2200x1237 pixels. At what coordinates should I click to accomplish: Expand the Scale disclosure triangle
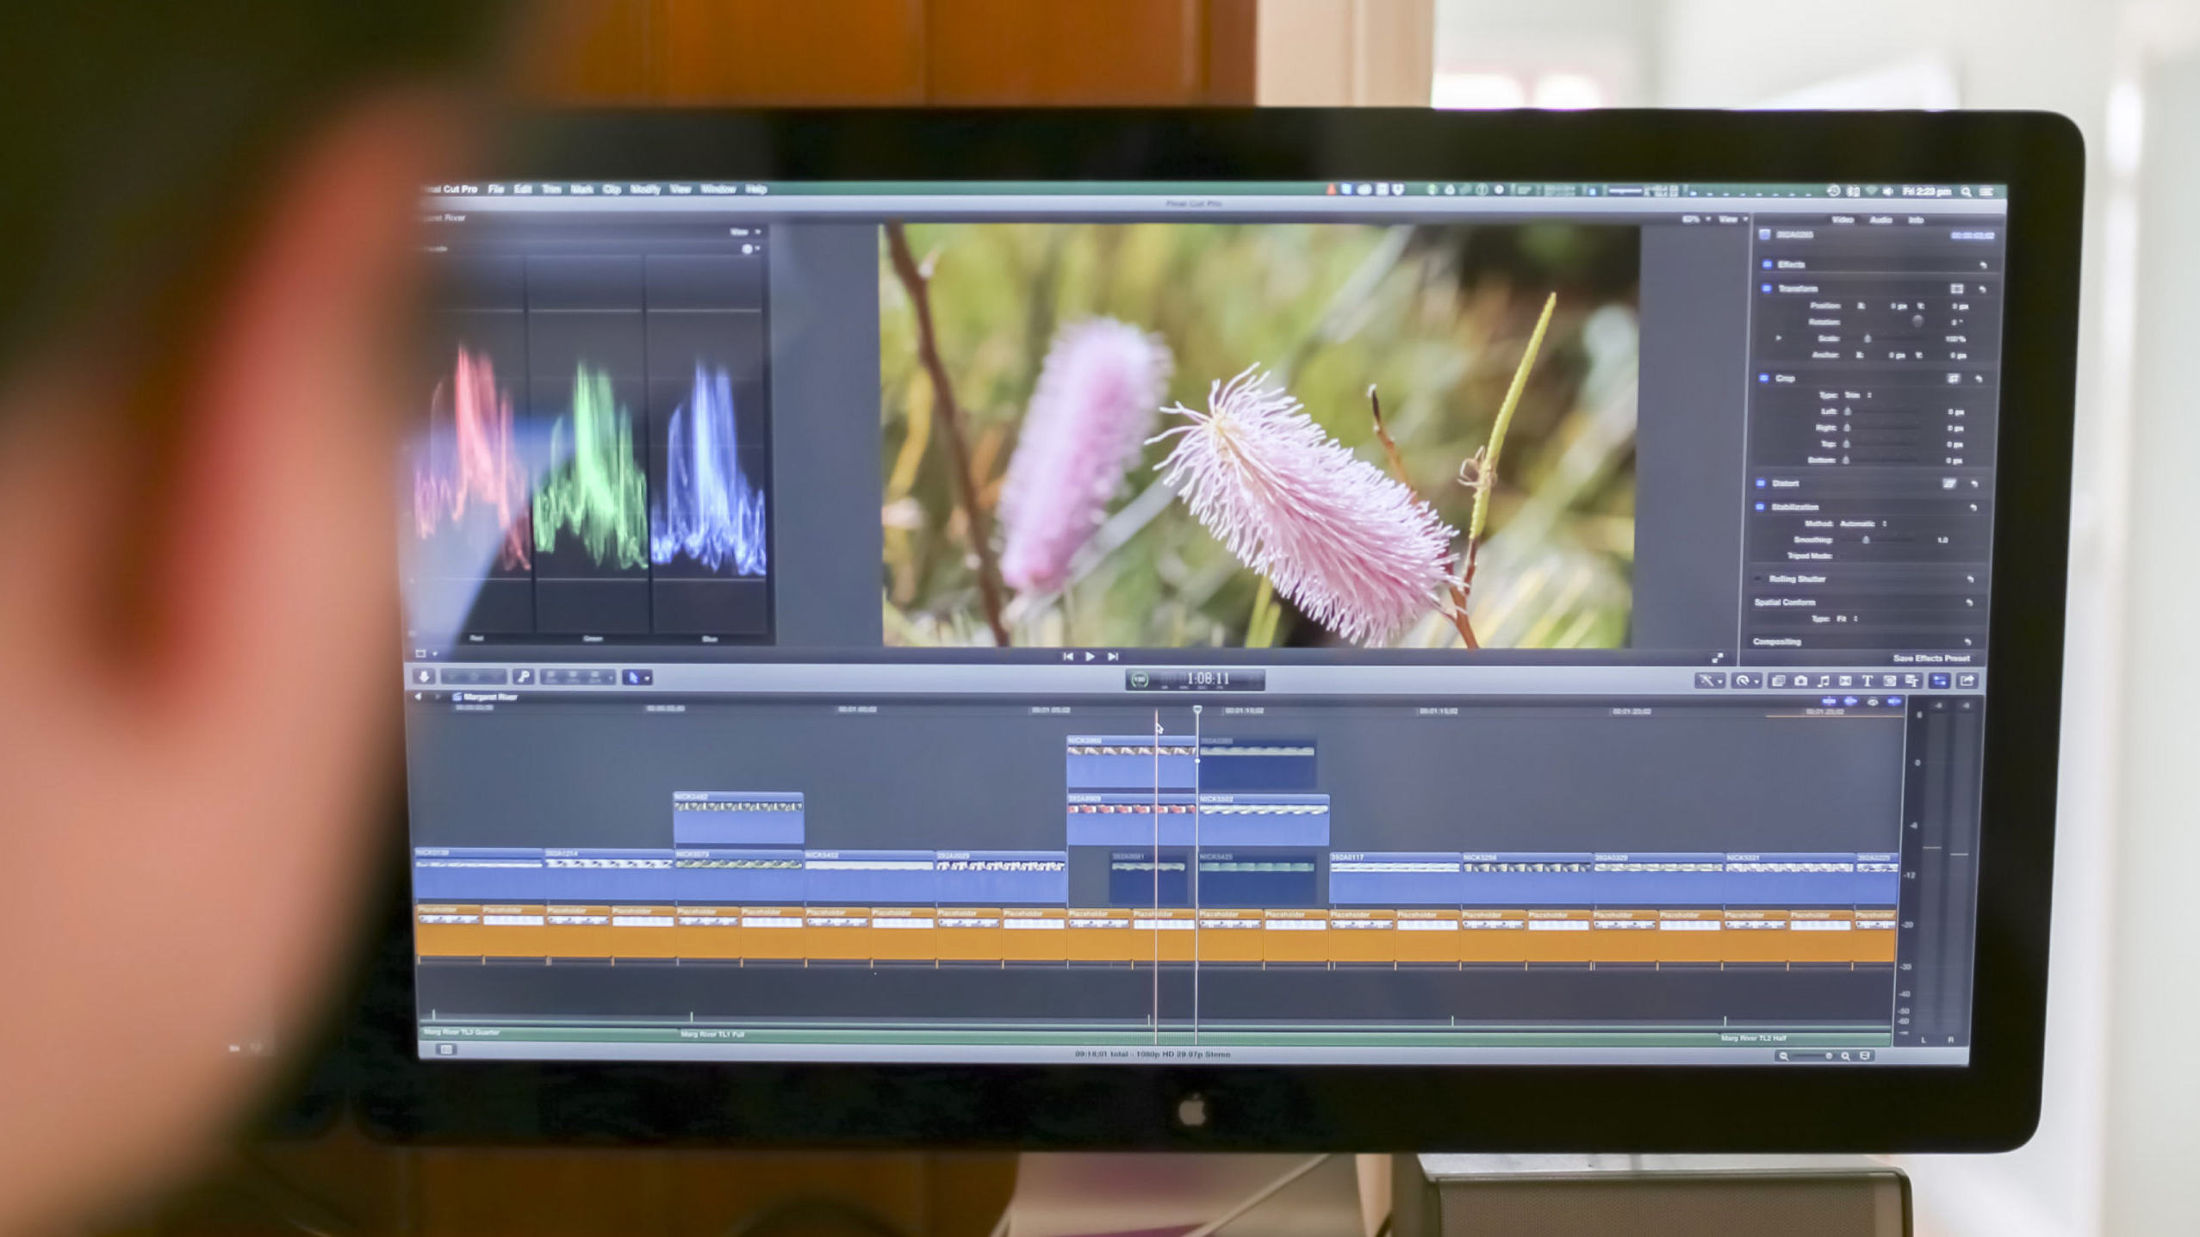click(1778, 338)
